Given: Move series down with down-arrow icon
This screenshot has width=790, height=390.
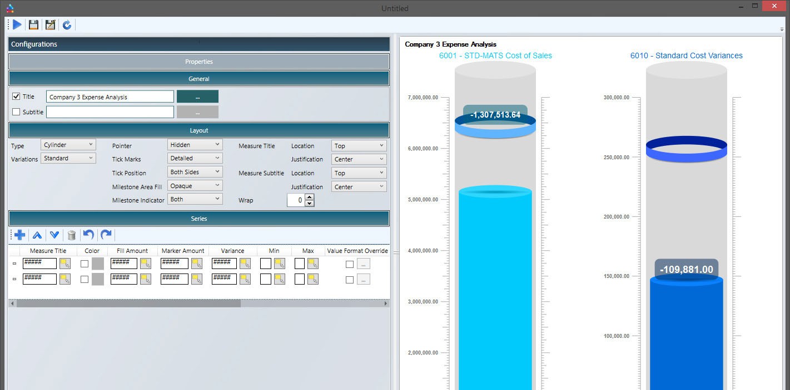Looking at the screenshot, I should [x=54, y=235].
